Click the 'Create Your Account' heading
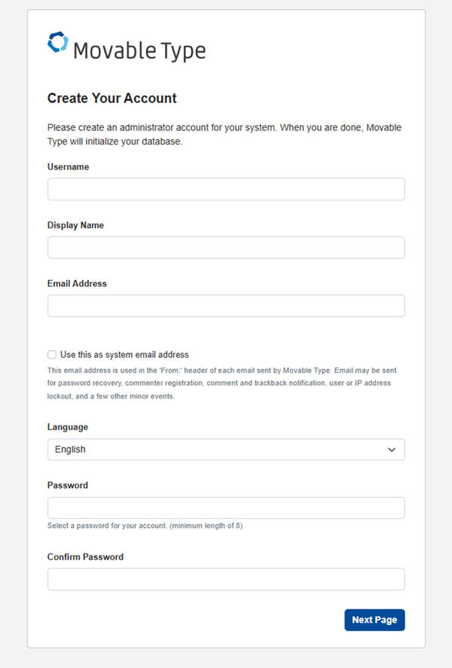Viewport: 452px width, 668px height. pos(112,99)
